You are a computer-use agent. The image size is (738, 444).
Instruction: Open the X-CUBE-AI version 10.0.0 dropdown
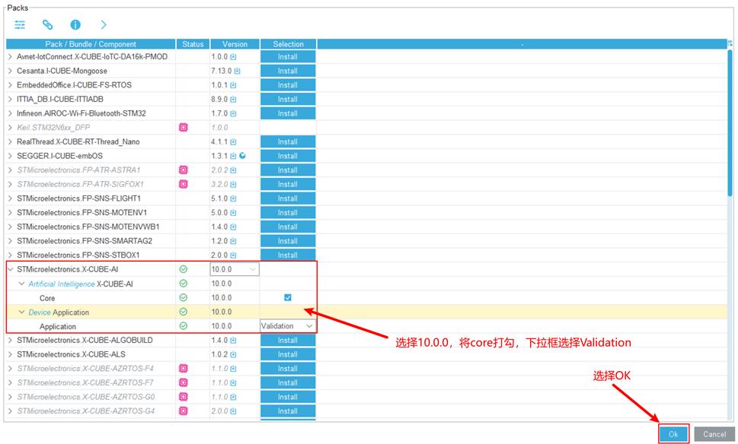pyautogui.click(x=235, y=269)
